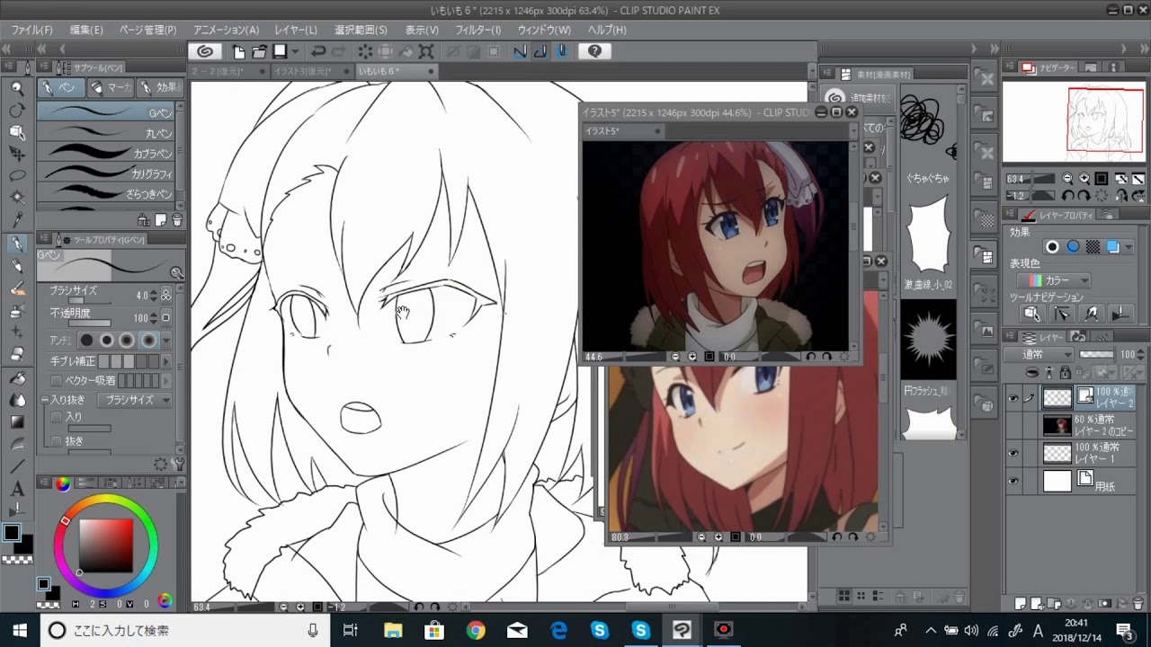The height and width of the screenshot is (647, 1151).
Task: Select the Eraser tool
Action: (17, 355)
